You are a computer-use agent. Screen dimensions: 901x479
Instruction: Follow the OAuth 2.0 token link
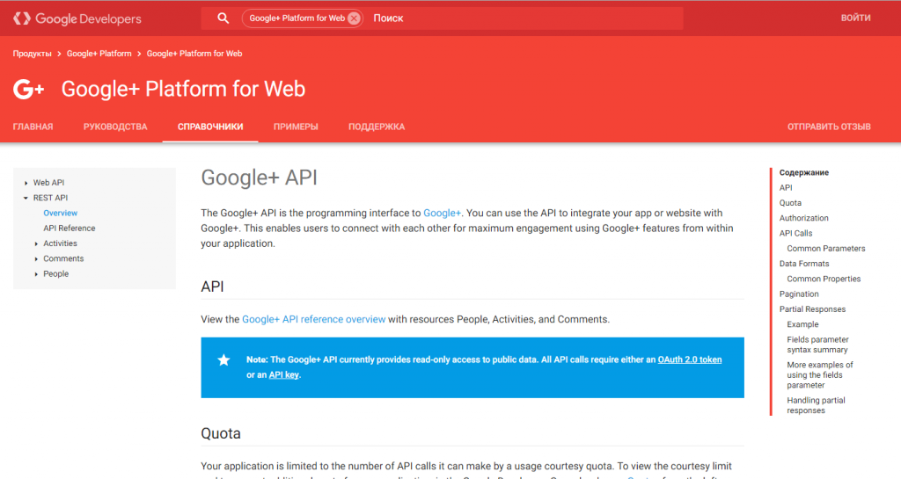(690, 359)
